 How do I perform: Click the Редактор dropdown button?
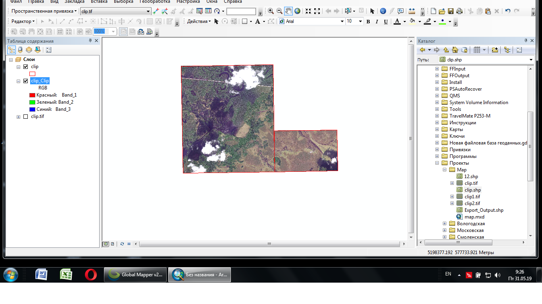23,21
